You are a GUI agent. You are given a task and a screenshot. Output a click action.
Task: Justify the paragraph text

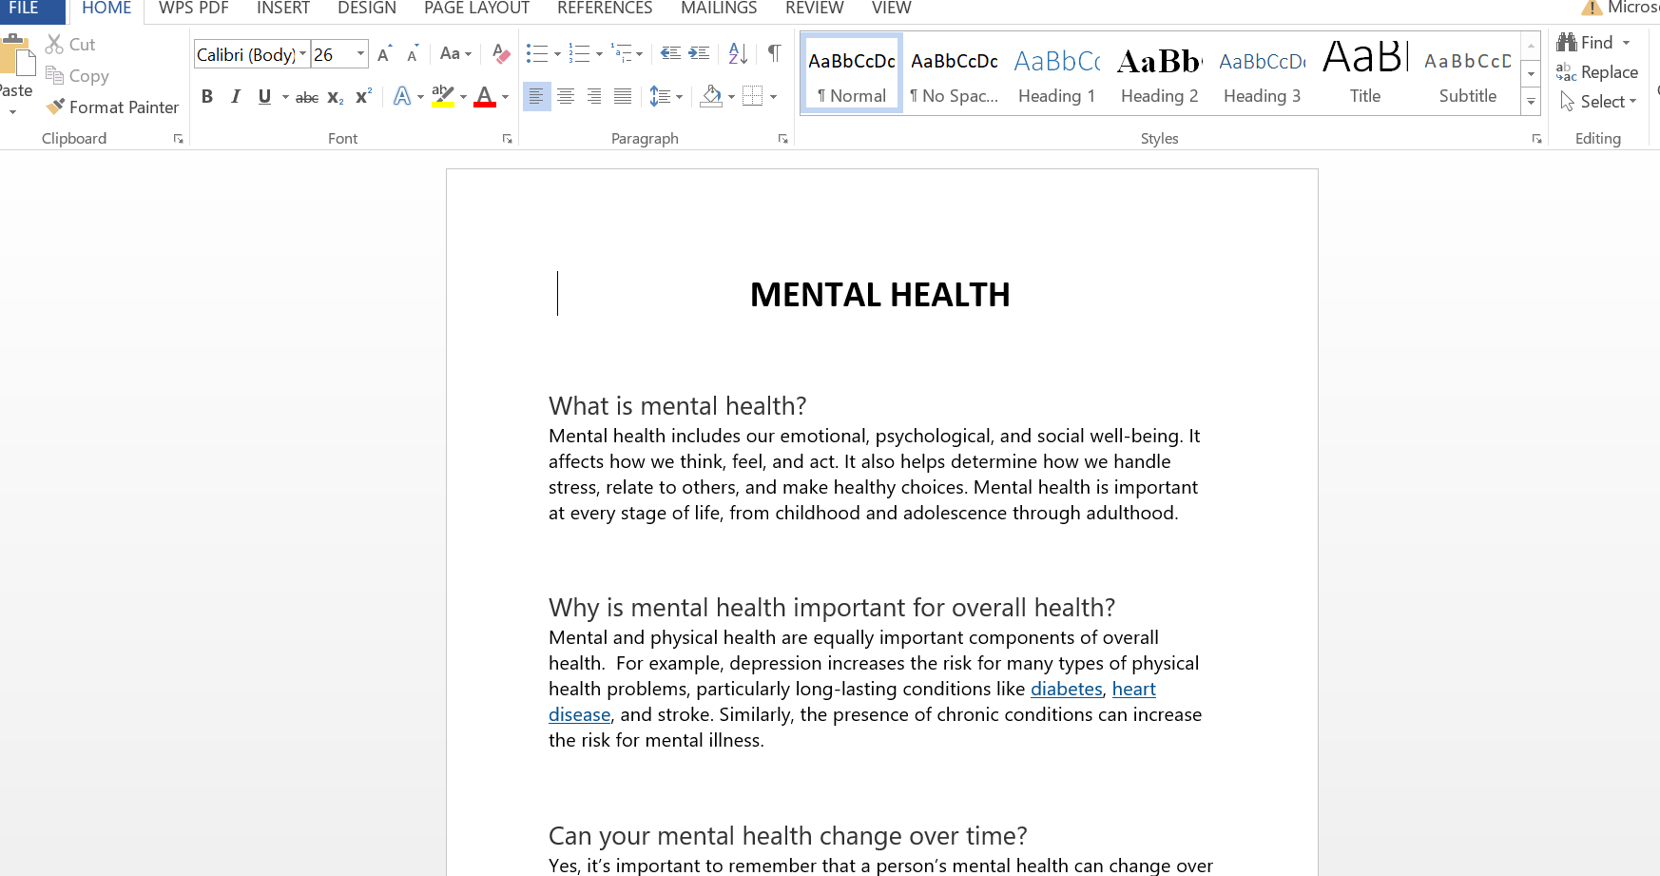tap(623, 96)
